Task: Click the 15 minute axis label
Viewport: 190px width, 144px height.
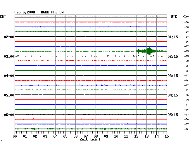Action: click(x=167, y=136)
